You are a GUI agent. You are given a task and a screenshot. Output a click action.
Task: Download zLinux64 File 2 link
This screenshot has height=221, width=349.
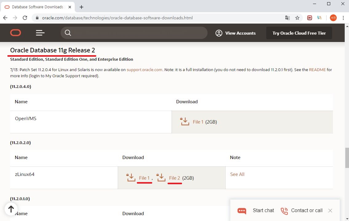pyautogui.click(x=175, y=178)
